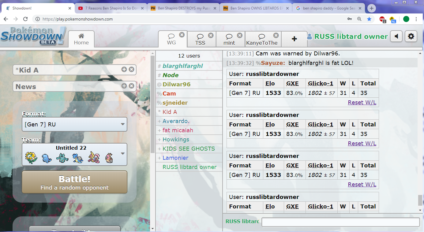Open the sound volume settings icon
The height and width of the screenshot is (232, 424).
click(396, 36)
